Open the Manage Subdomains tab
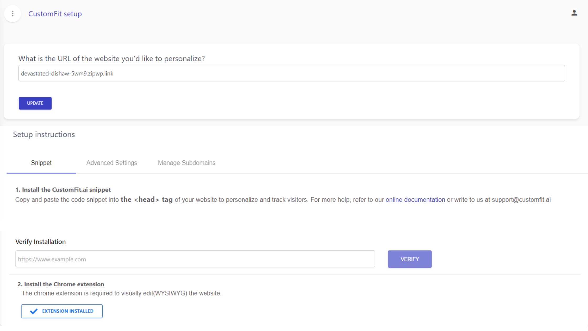 click(x=187, y=163)
